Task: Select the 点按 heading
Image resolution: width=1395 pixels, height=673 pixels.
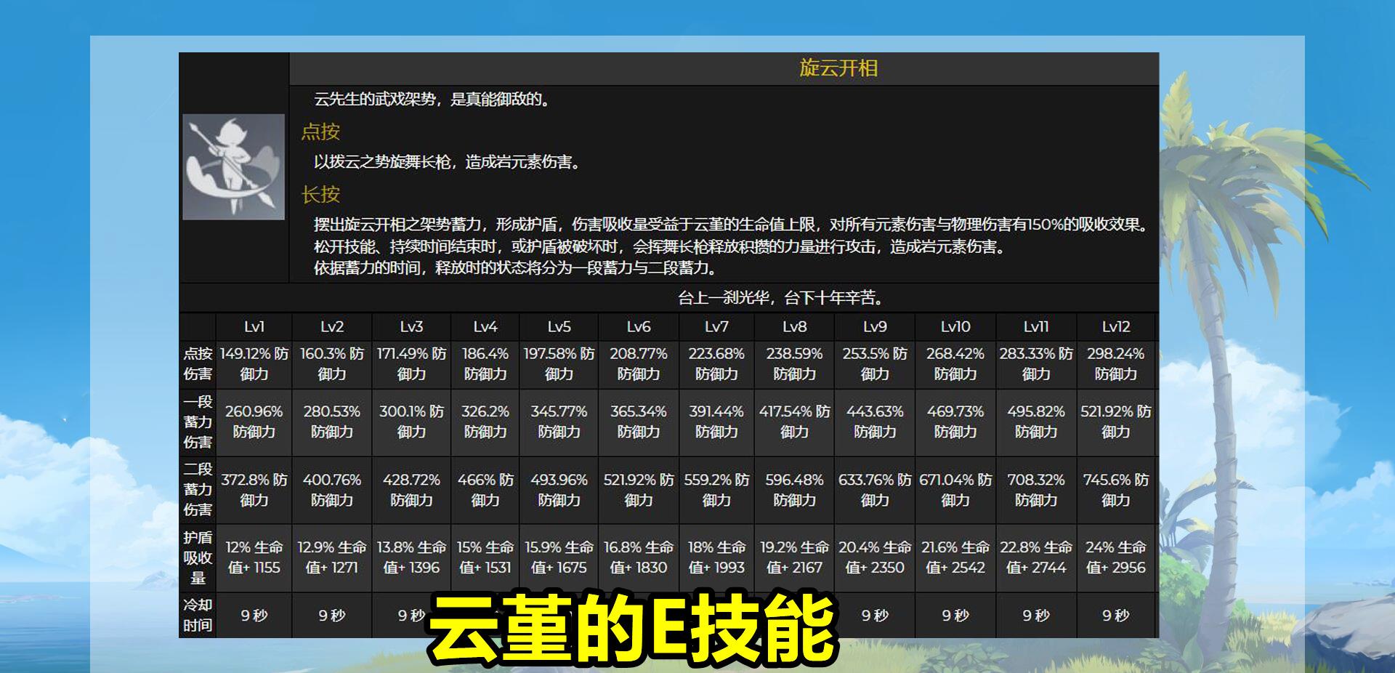Action: point(320,132)
